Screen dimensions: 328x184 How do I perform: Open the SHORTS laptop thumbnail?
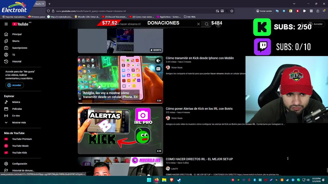pos(120,41)
